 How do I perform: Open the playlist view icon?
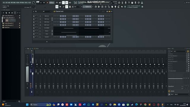pyautogui.click(x=96, y=7)
